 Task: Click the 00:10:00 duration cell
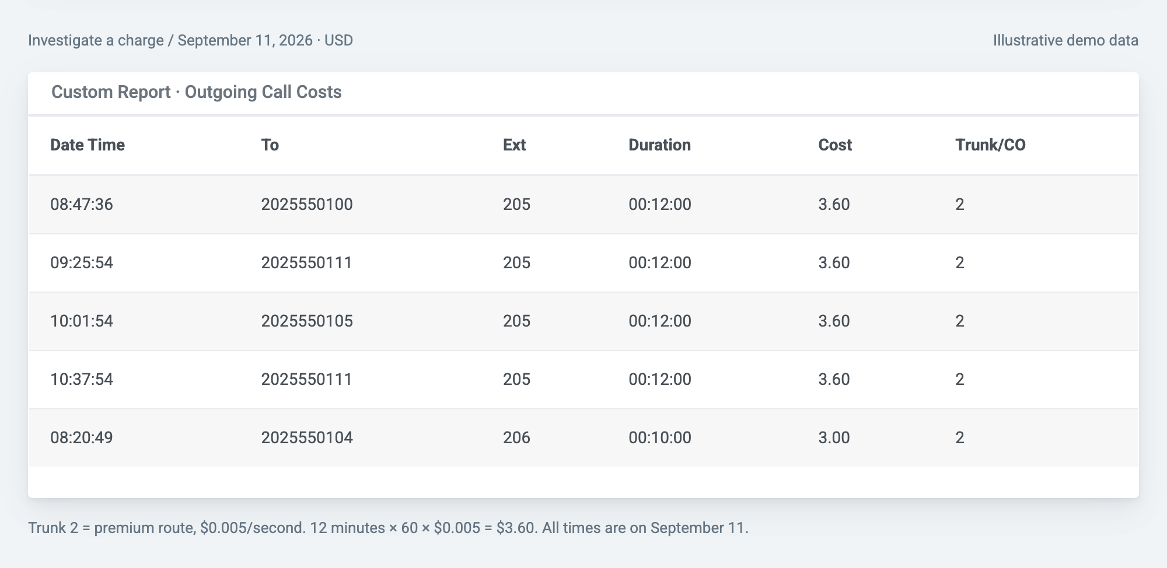click(660, 438)
